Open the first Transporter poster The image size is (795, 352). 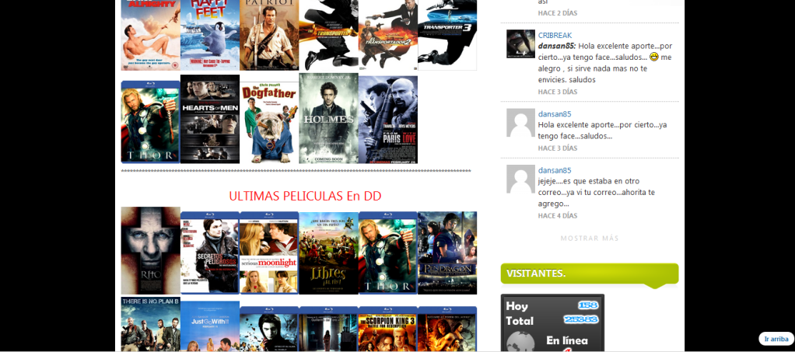click(328, 35)
